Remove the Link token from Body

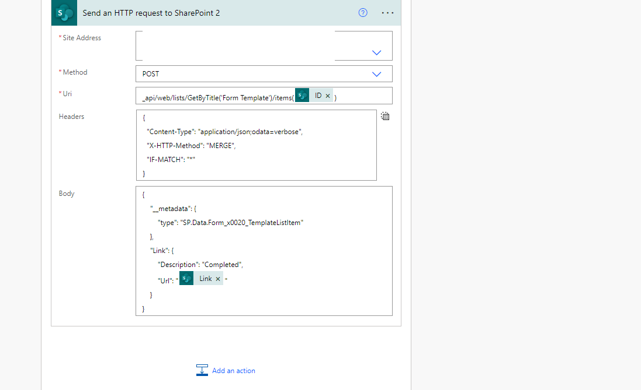point(218,279)
